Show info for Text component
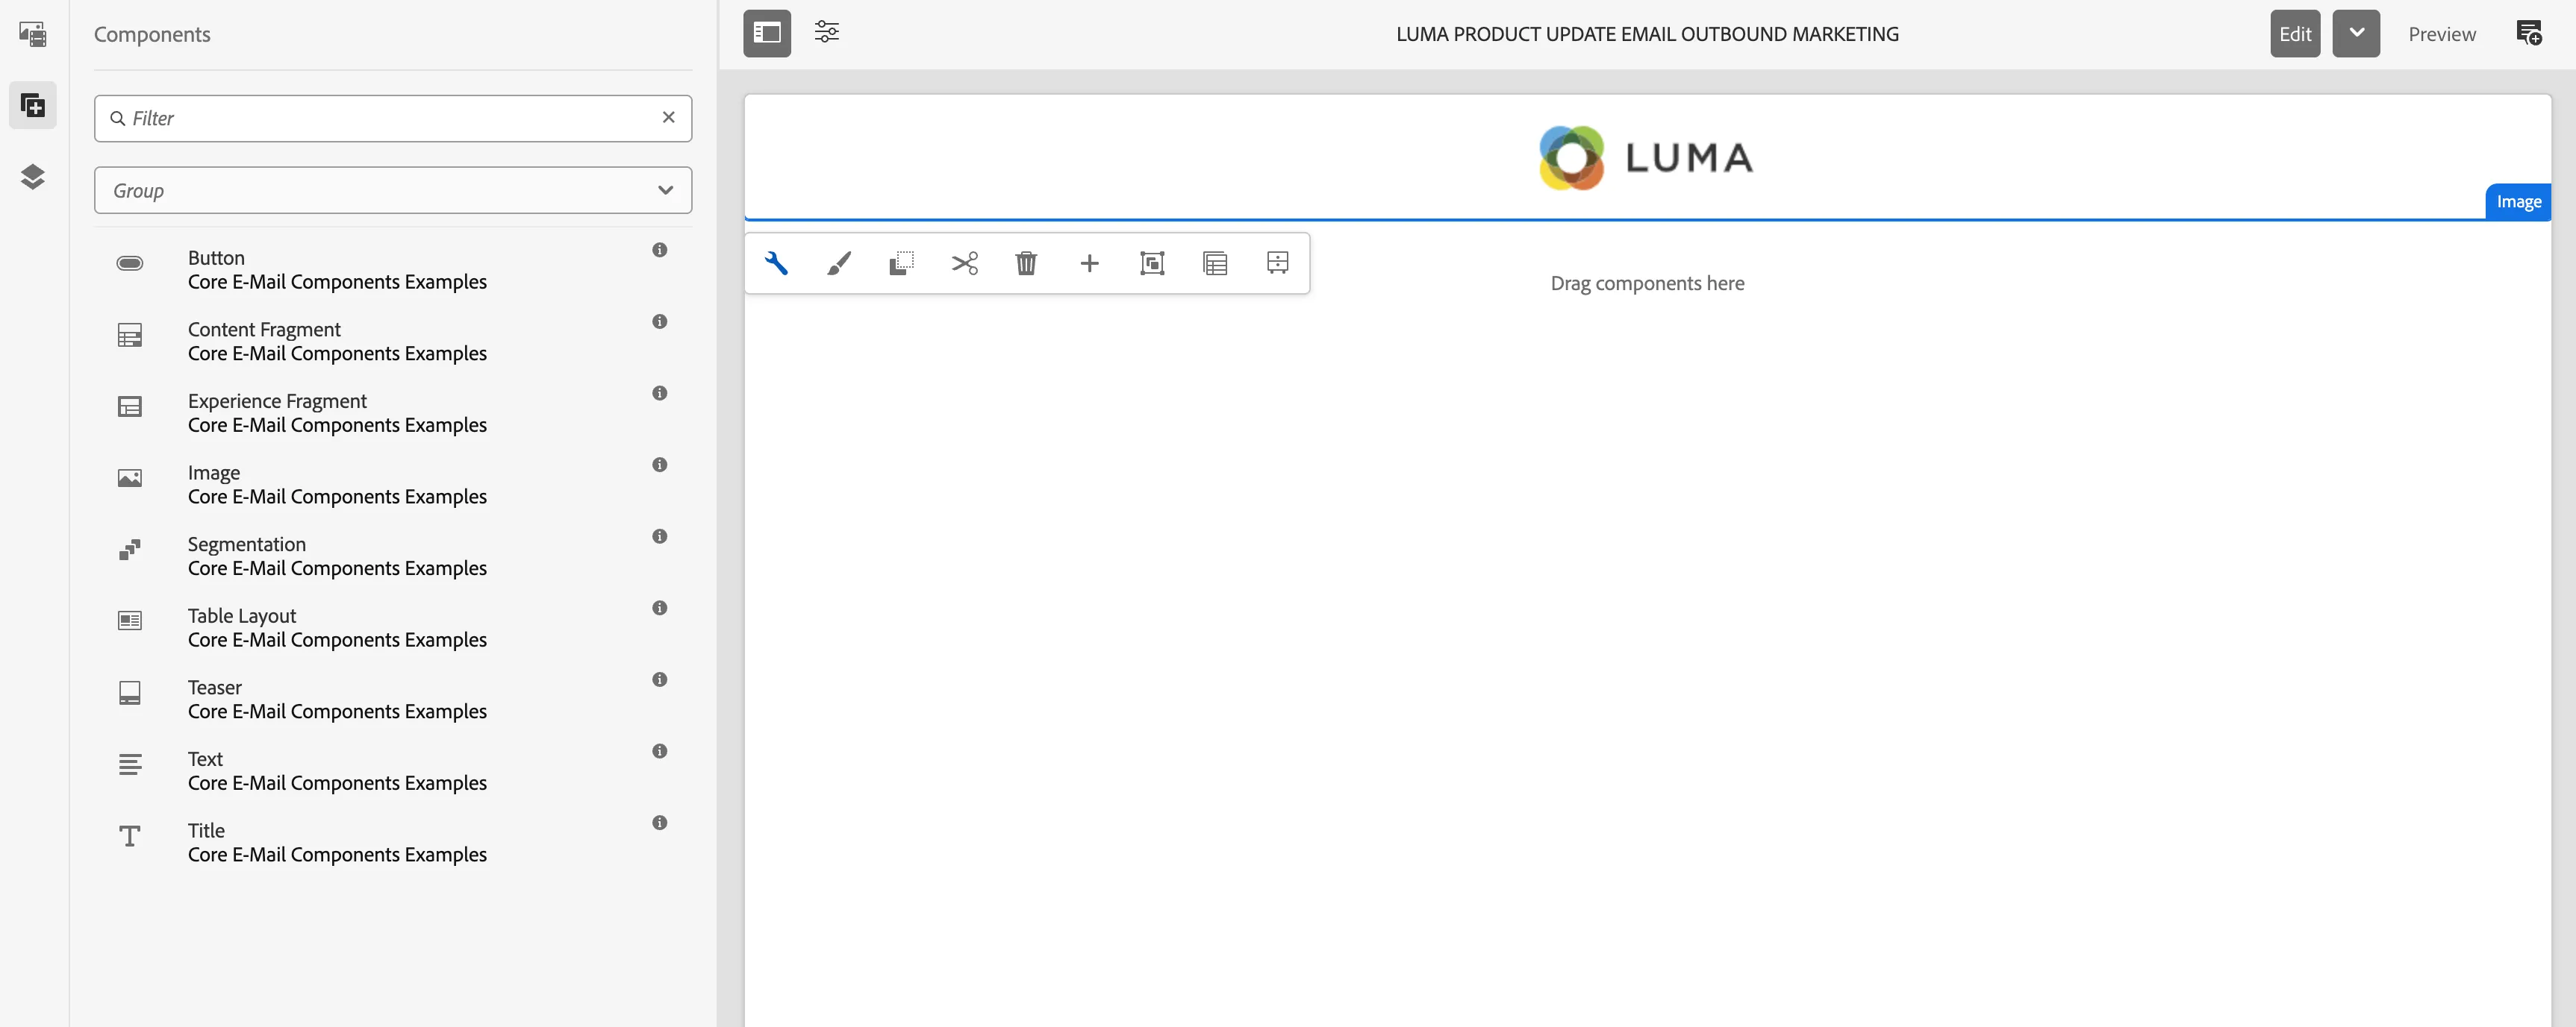This screenshot has height=1027, width=2576. (659, 751)
